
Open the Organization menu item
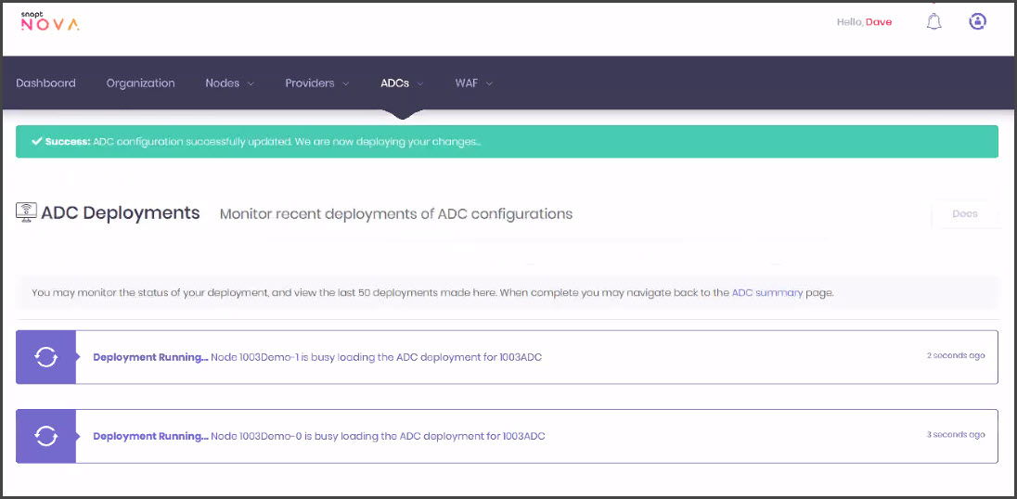click(x=140, y=83)
